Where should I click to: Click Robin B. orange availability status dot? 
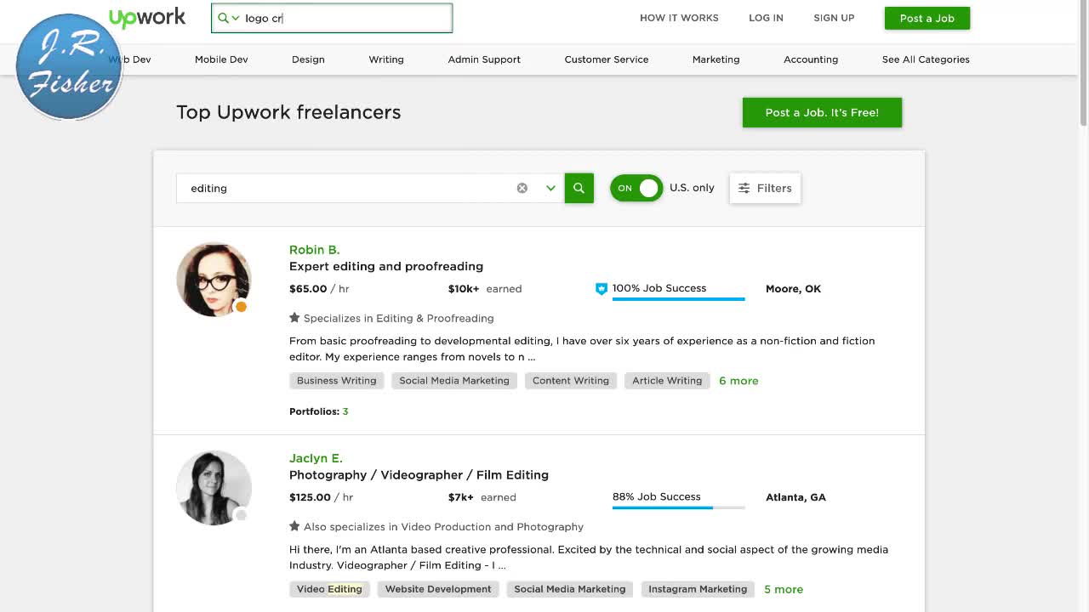coord(241,307)
